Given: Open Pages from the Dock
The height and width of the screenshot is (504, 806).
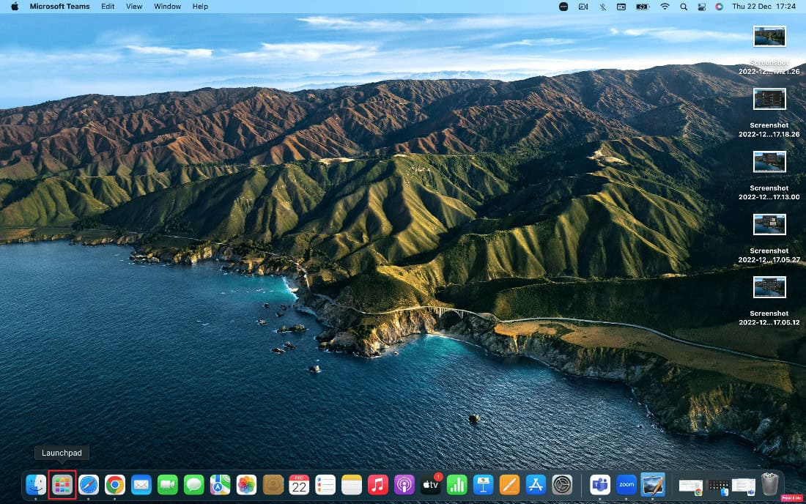Looking at the screenshot, I should [x=509, y=484].
